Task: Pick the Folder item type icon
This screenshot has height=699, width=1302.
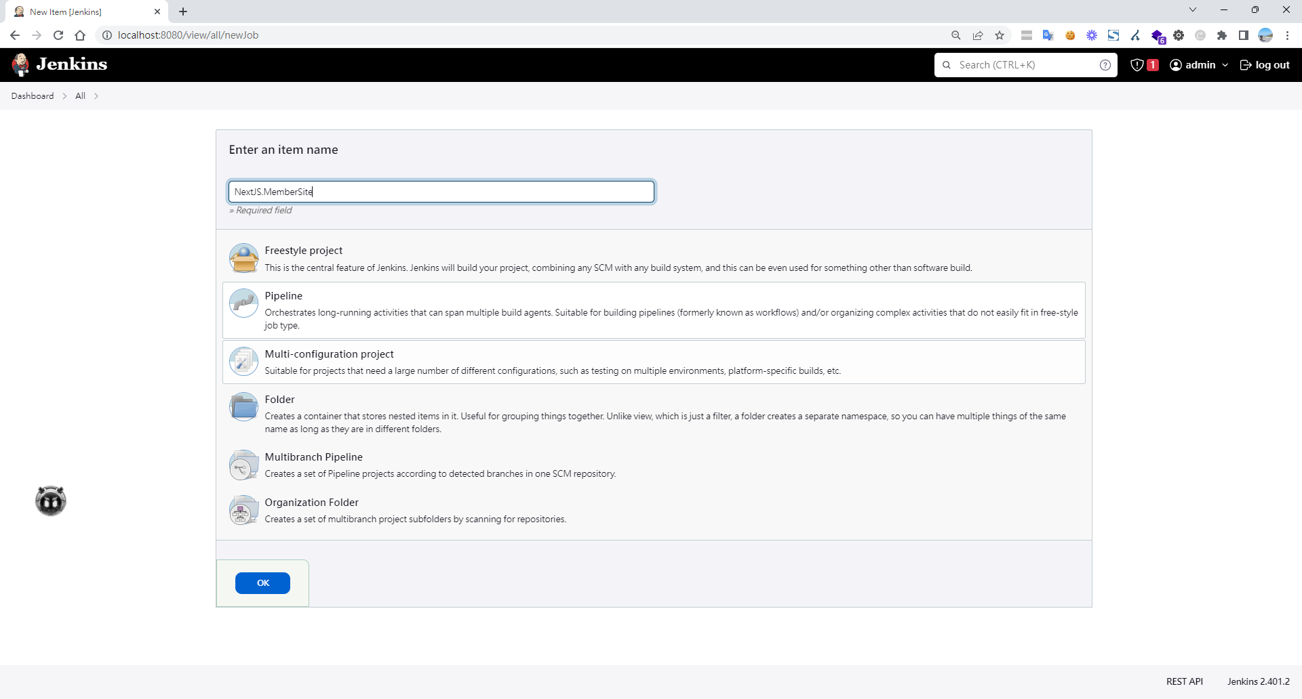Action: [x=243, y=407]
